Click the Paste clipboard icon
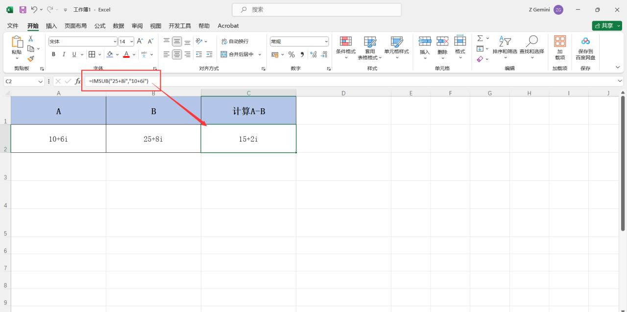This screenshot has height=312, width=627. coord(17,42)
